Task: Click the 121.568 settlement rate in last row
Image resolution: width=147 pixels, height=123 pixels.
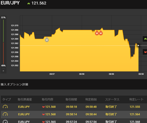Action: 135,122
